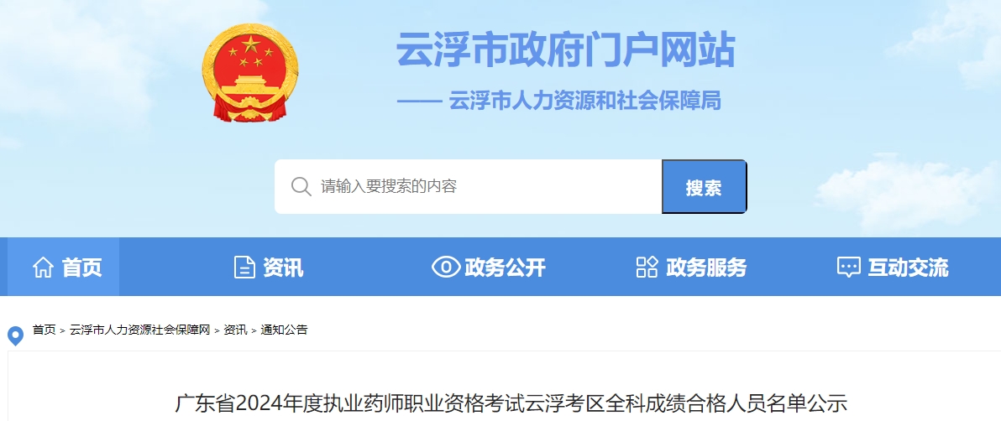Open the 通知公告 breadcrumb link
This screenshot has width=1001, height=421.
[x=284, y=330]
